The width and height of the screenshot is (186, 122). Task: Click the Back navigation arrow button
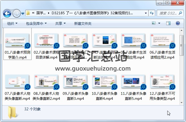pyautogui.click(x=7, y=13)
